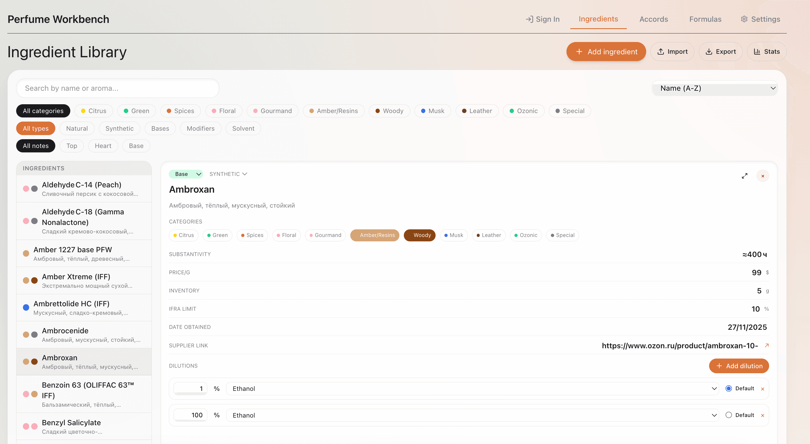Switch to the Accords tab
This screenshot has width=810, height=444.
[x=654, y=19]
